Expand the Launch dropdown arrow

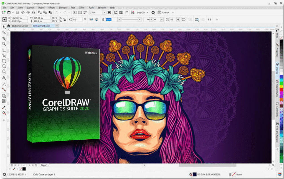tap(173, 12)
